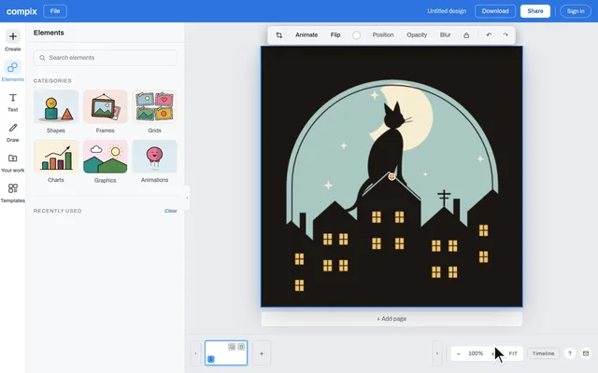This screenshot has width=598, height=373.
Task: Click the compix logo
Action: pos(21,11)
